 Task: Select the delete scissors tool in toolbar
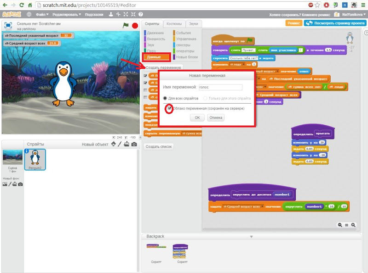click(118, 14)
